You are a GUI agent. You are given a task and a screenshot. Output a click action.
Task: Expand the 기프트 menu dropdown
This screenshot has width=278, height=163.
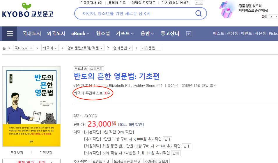point(125,33)
